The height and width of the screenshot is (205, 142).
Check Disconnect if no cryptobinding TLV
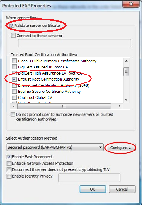pyautogui.click(x=9, y=170)
